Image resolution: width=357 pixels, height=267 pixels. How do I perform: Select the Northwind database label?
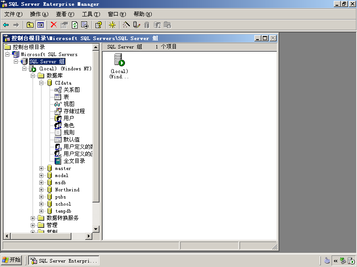tap(67, 190)
